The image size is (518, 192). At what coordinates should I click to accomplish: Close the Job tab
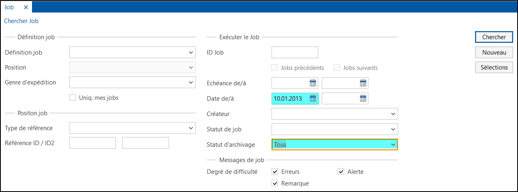pyautogui.click(x=26, y=7)
